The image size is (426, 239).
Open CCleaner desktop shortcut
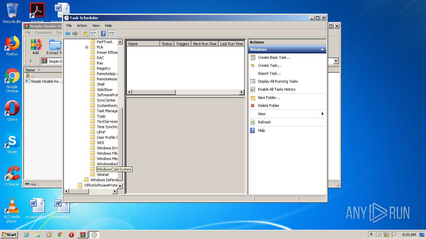(x=12, y=176)
